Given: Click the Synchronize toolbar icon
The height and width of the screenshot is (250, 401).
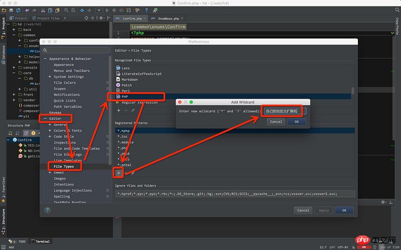Looking at the screenshot, I should click(x=18, y=11).
